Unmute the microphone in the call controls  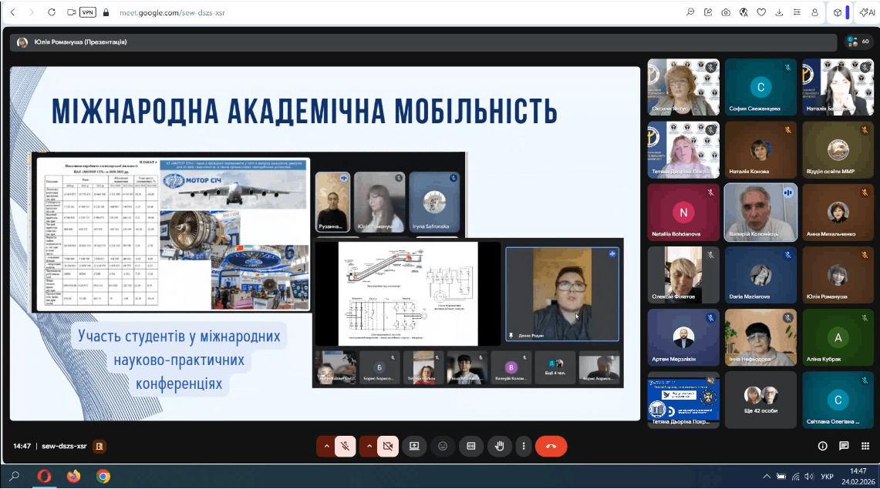pyautogui.click(x=346, y=446)
